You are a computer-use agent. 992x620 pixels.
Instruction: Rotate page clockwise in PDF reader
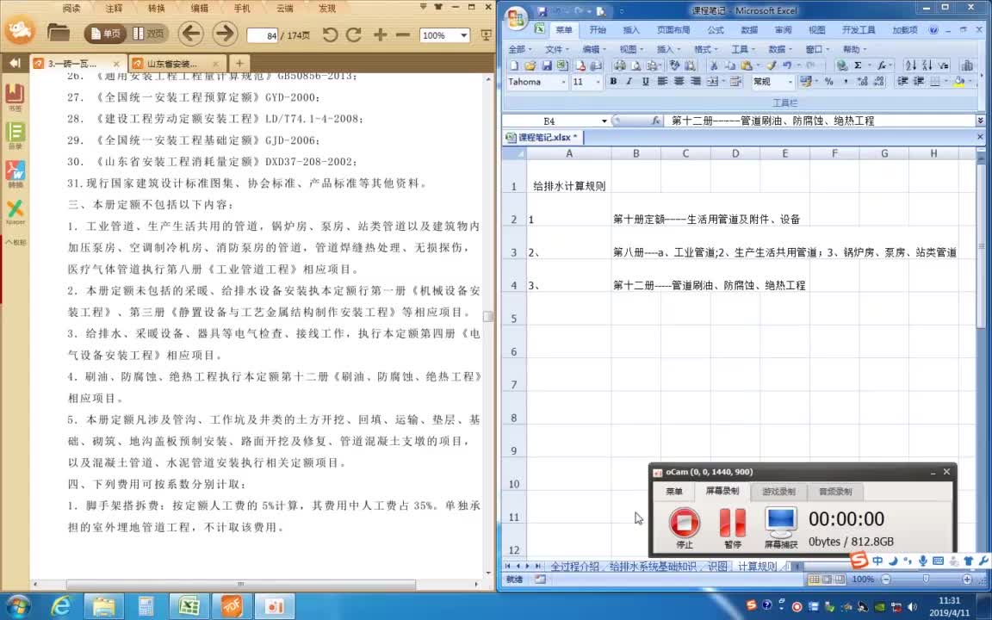pyautogui.click(x=353, y=34)
